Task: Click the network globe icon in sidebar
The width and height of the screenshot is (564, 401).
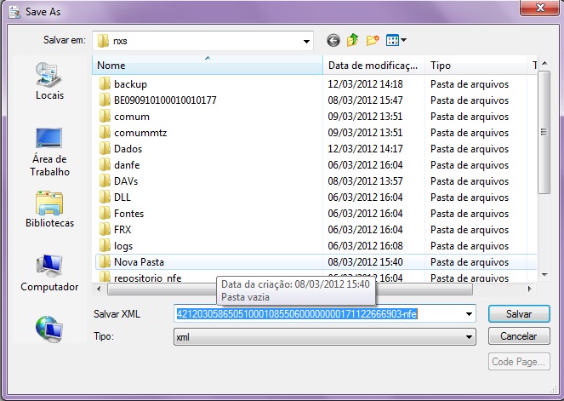Action: click(x=49, y=329)
